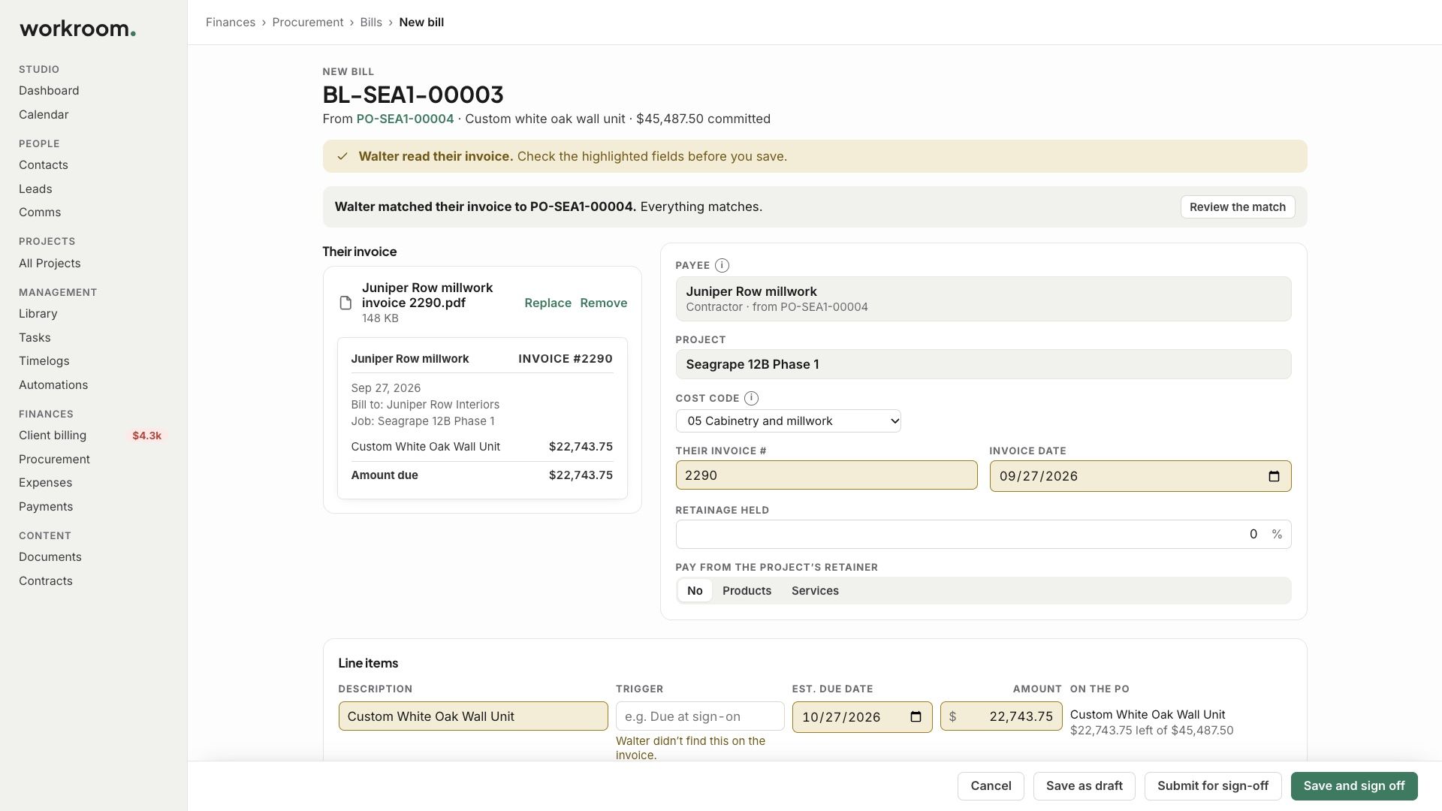Viewport: 1442px width, 811px height.
Task: Open Leads in the sidebar
Action: point(35,188)
